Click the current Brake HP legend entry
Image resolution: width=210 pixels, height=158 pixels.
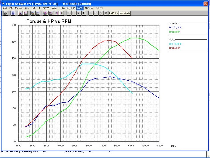click(174, 32)
